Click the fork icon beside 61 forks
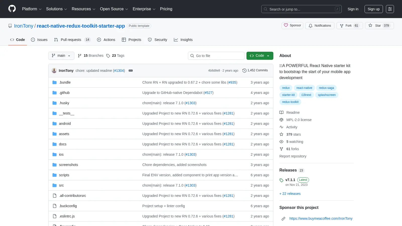The image size is (402, 226). (x=281, y=149)
